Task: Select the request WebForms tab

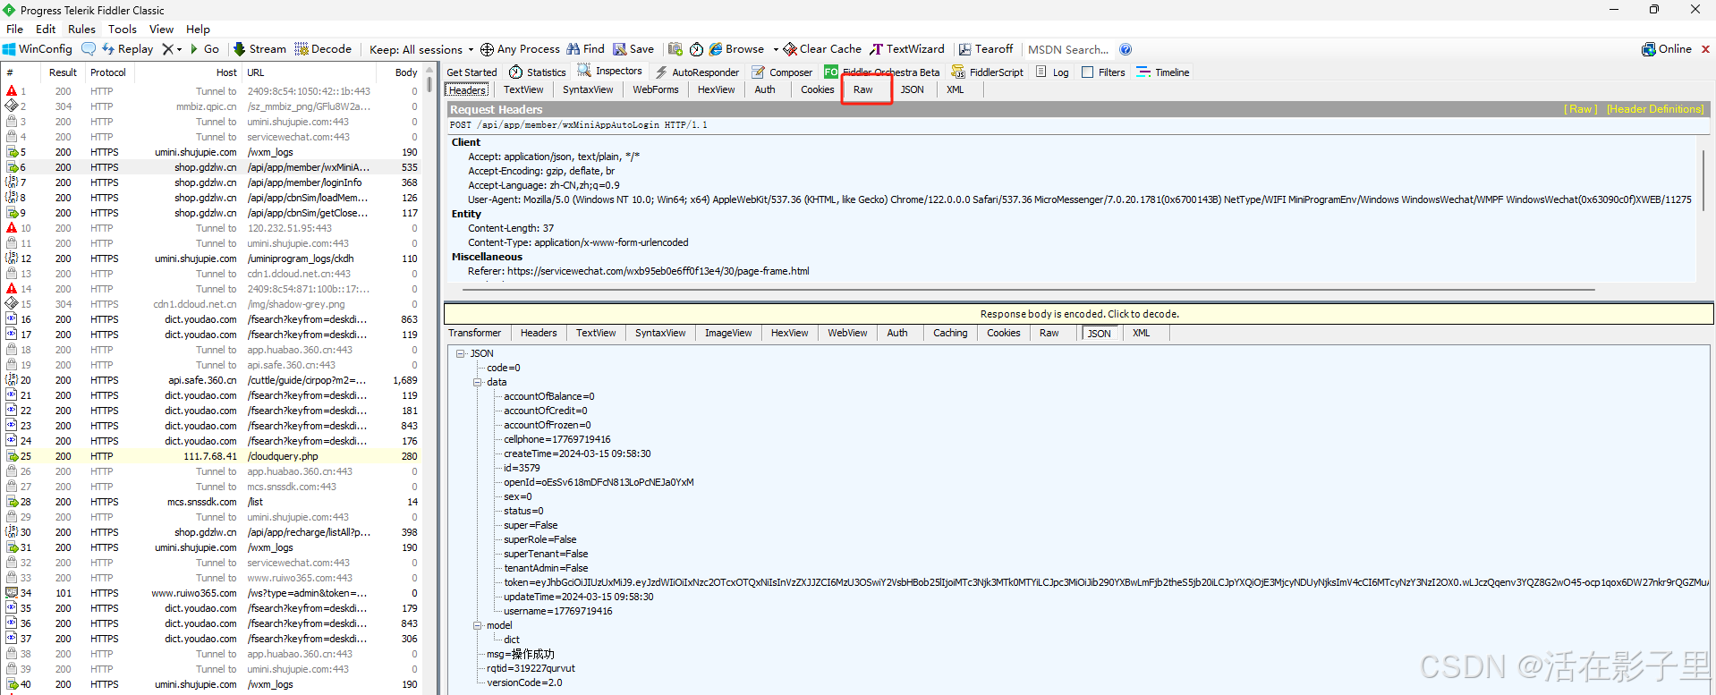Action: 656,89
